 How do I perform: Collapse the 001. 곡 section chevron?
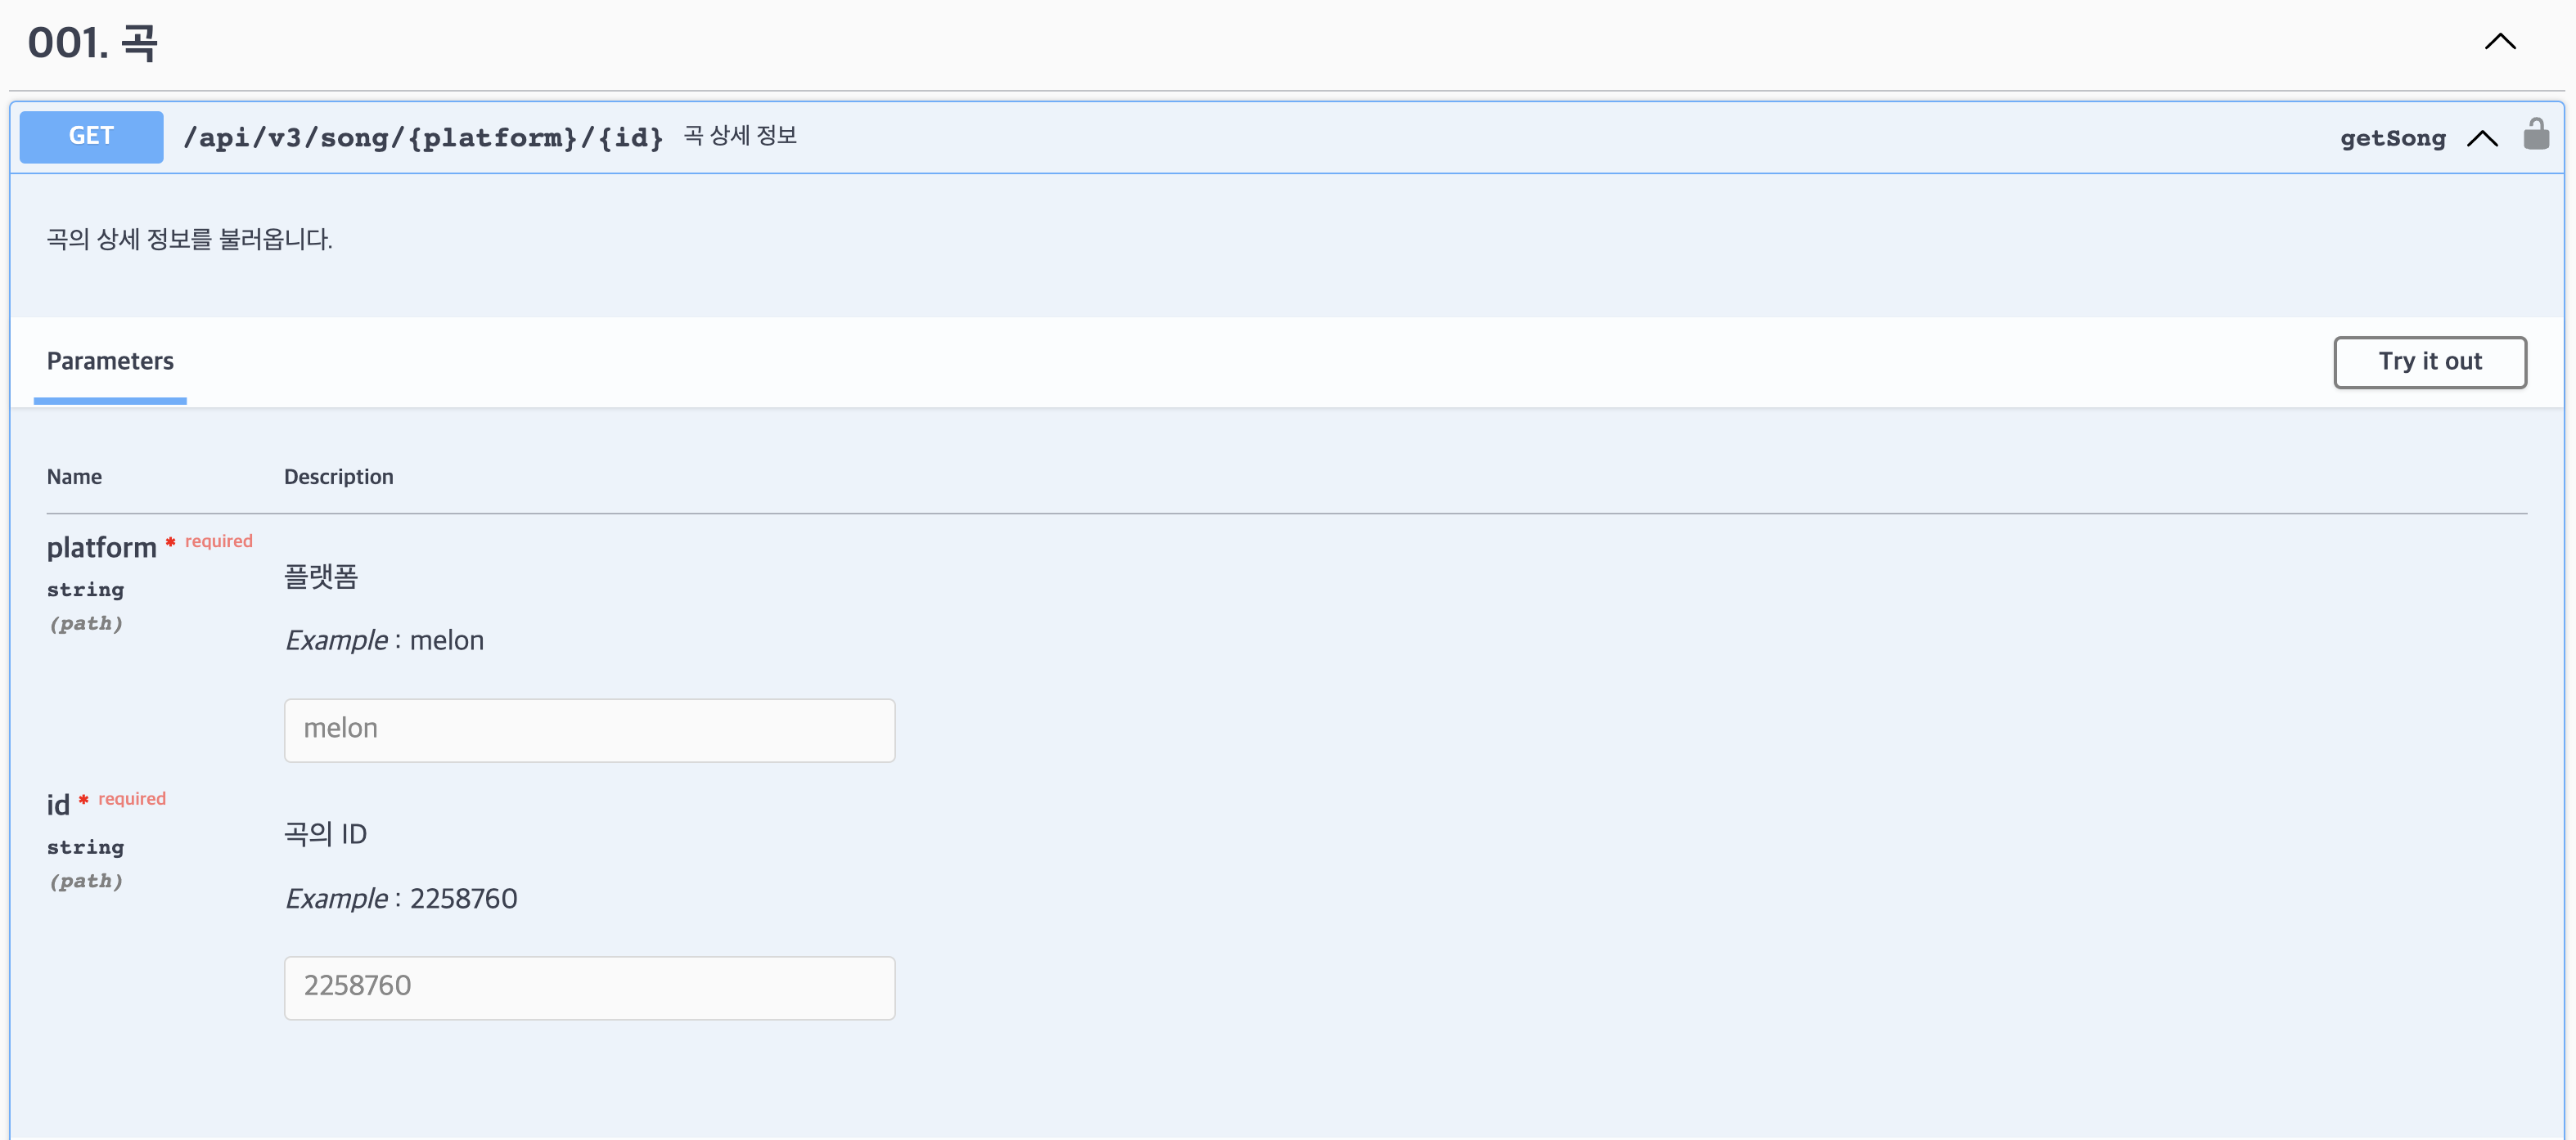(x=2499, y=42)
